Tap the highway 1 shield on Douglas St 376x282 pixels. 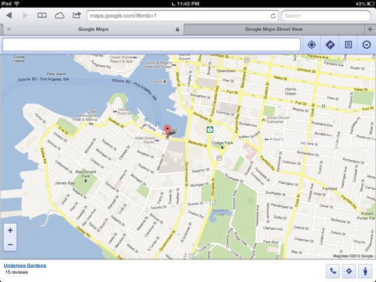pos(212,202)
